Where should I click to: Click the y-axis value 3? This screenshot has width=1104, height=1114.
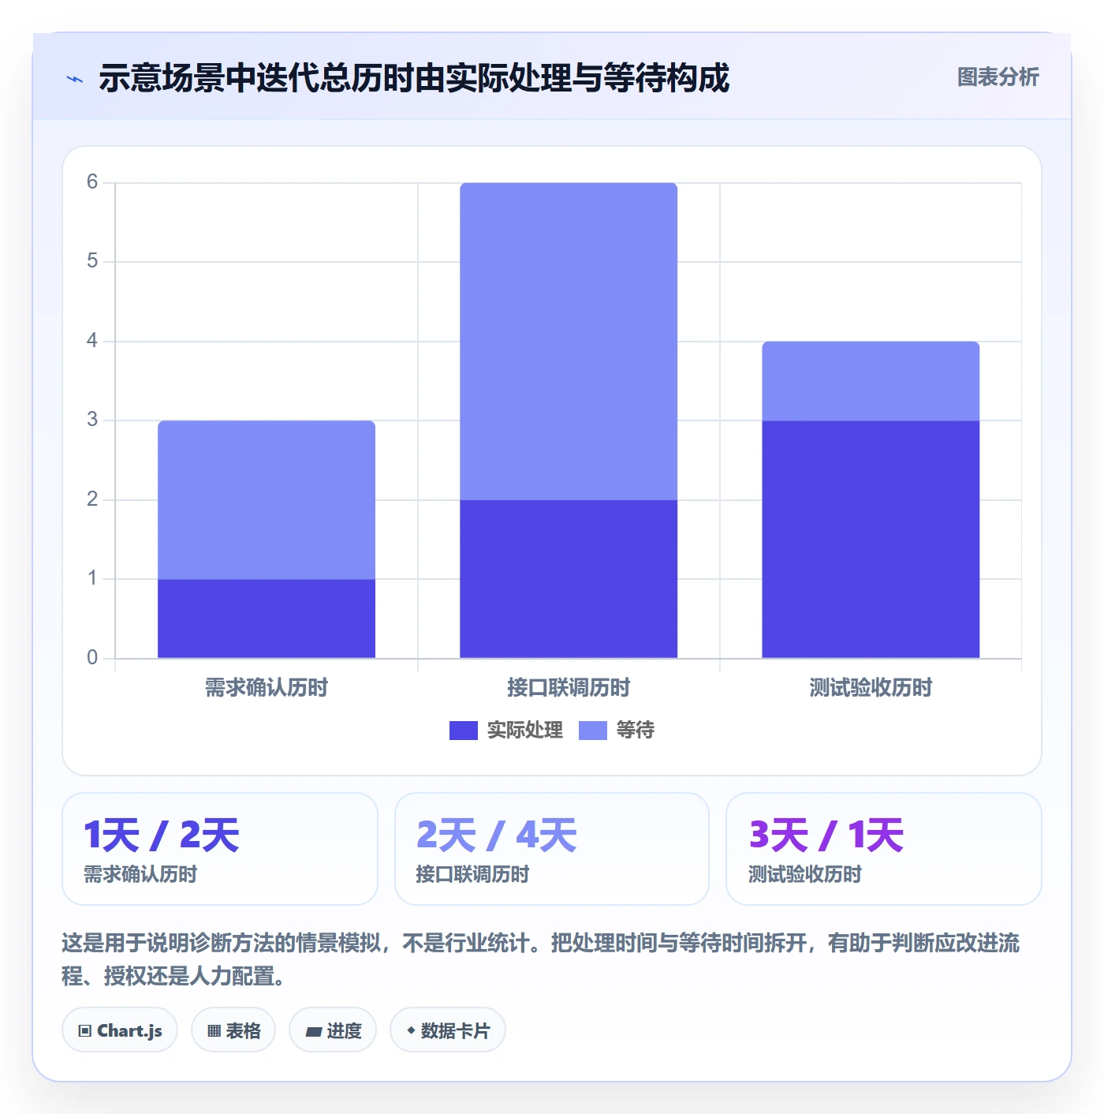[x=92, y=420]
